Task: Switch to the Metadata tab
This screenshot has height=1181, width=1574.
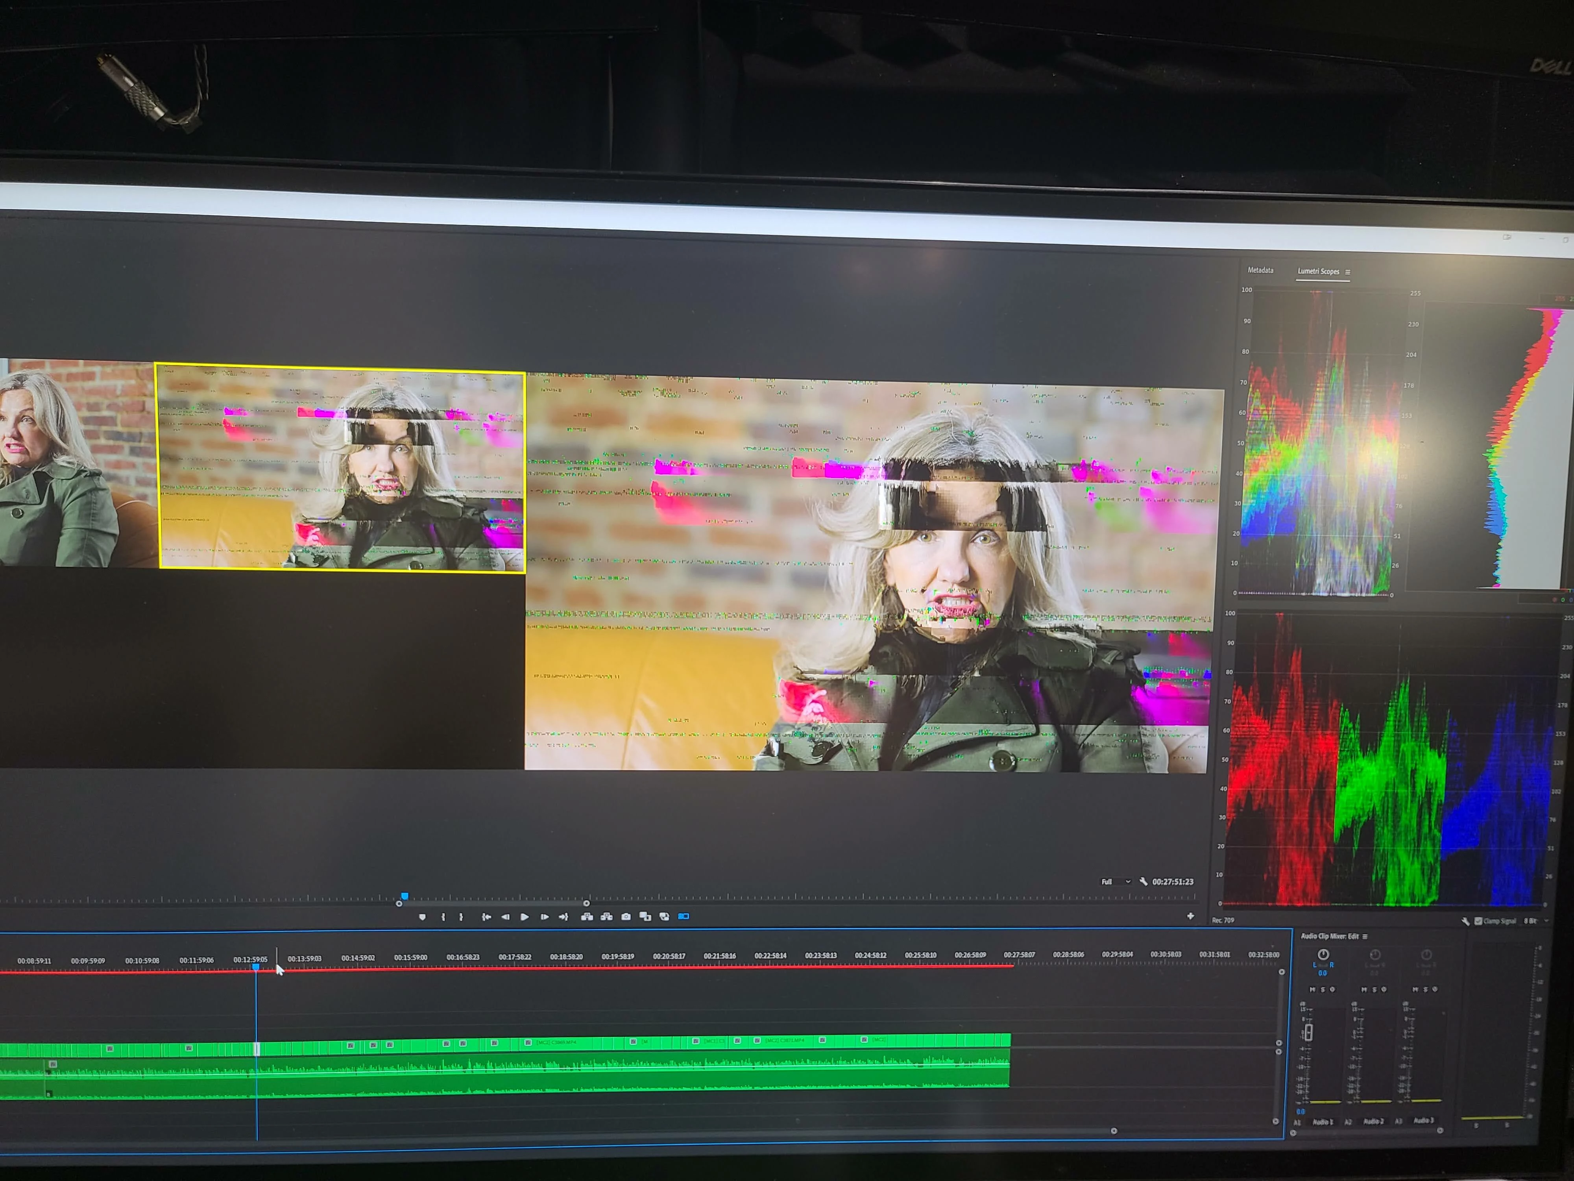Action: click(1260, 270)
